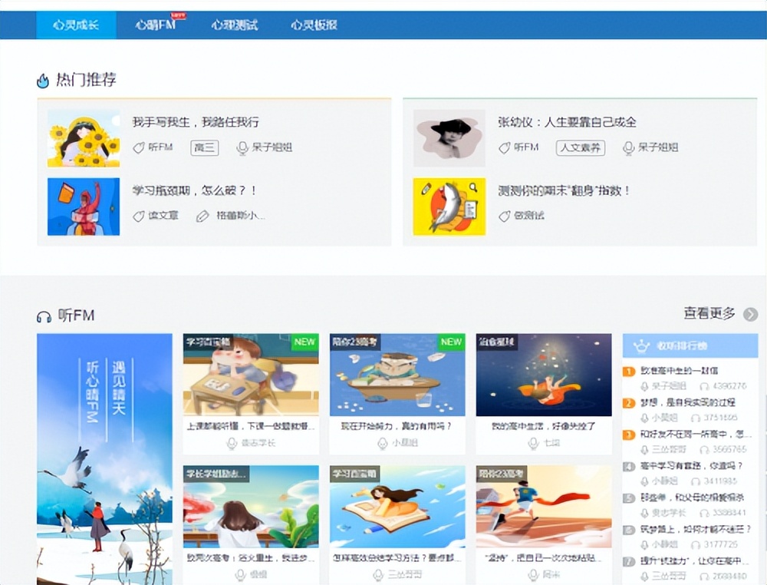The height and width of the screenshot is (585, 767).
Task: Select the 心晴FM tab
Action: [x=156, y=25]
